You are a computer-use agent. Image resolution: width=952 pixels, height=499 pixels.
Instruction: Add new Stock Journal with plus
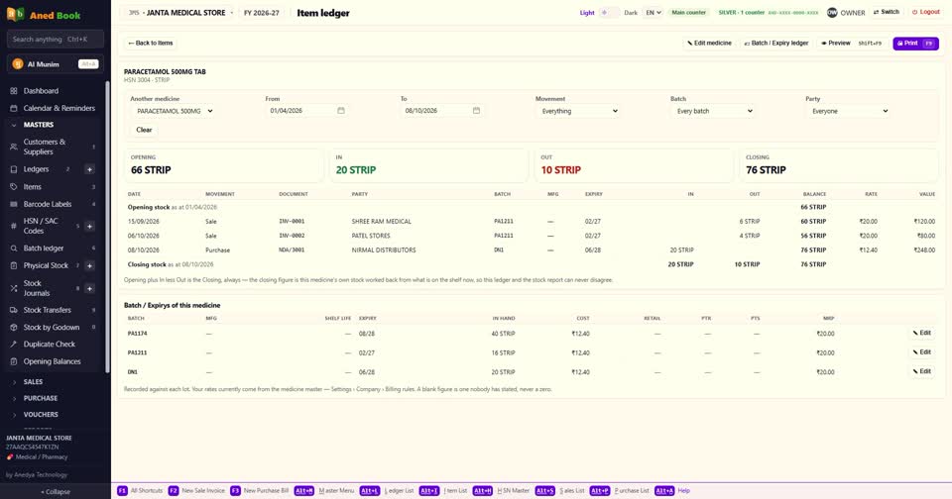point(89,288)
